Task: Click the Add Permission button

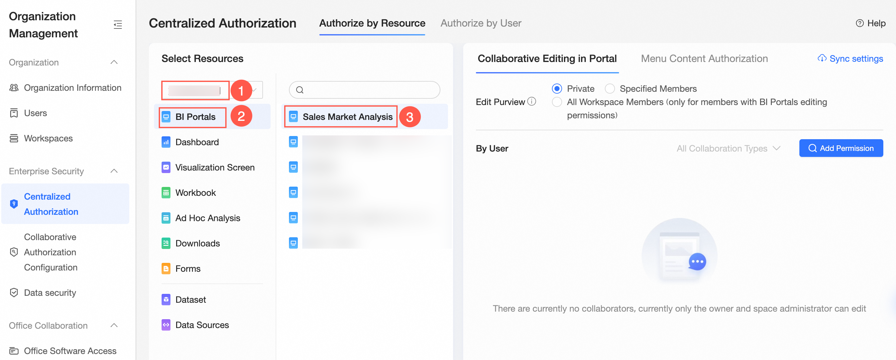Action: pyautogui.click(x=841, y=148)
